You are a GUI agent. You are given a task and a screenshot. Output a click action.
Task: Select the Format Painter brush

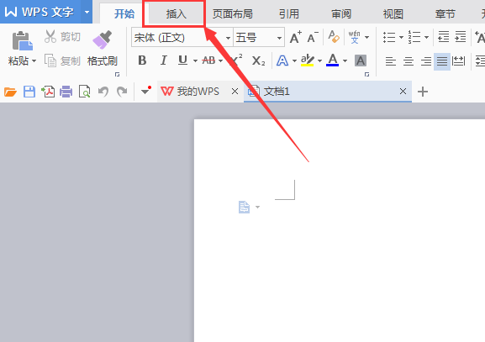[x=103, y=39]
